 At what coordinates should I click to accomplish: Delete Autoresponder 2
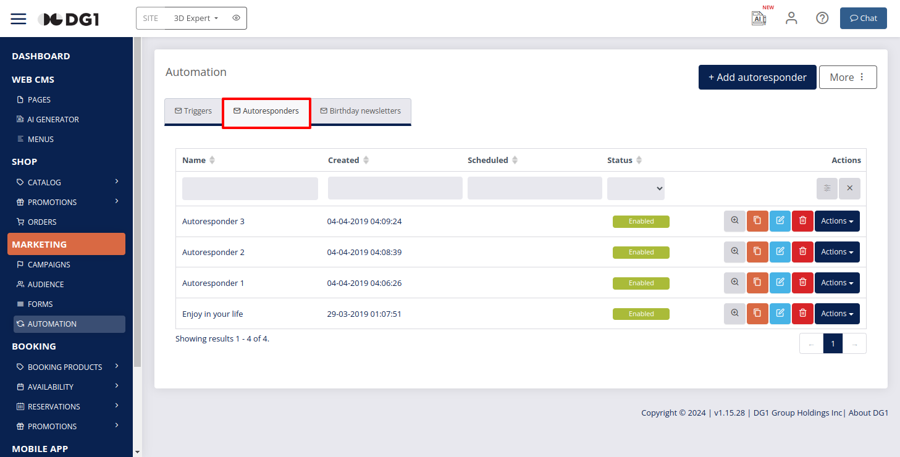802,252
